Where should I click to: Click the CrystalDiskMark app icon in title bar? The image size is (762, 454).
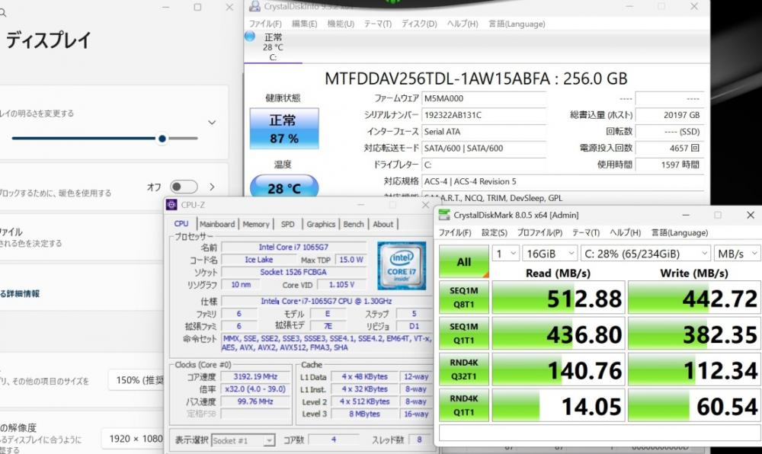point(444,215)
